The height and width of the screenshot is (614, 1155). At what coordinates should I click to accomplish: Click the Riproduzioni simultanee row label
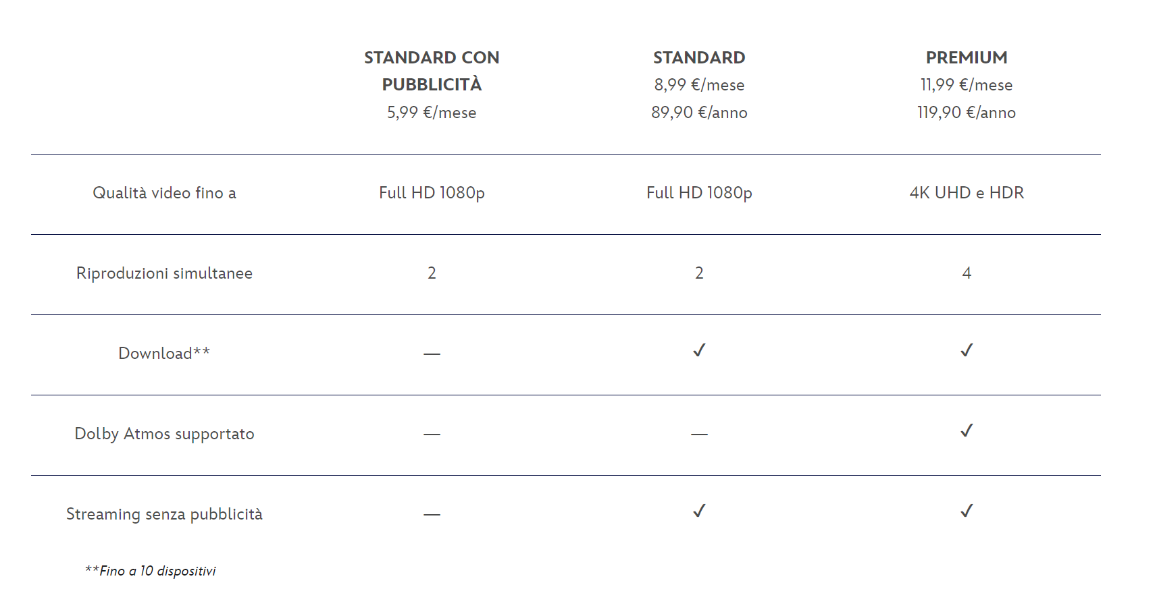click(x=164, y=273)
